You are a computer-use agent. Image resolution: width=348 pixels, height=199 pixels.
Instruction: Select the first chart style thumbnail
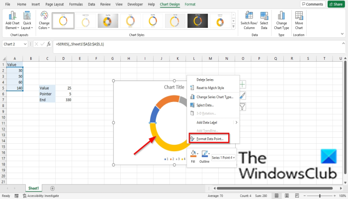tap(63, 21)
